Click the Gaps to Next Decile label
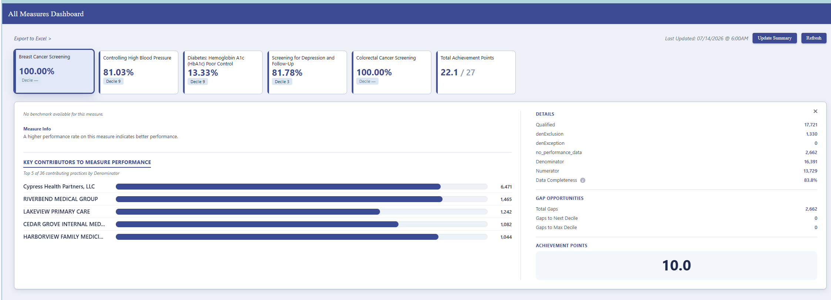 [556, 218]
